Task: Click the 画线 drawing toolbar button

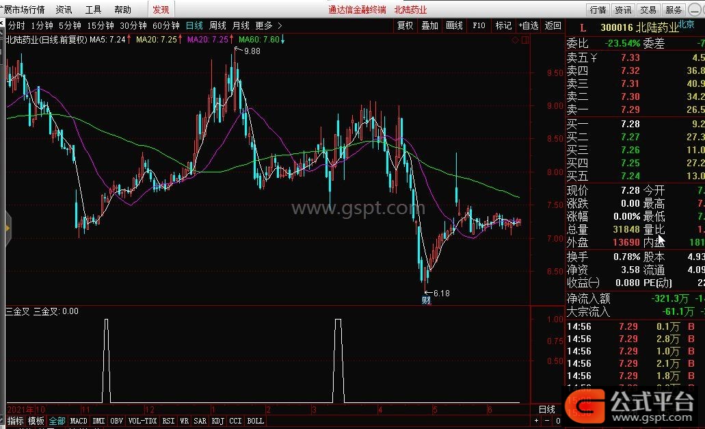Action: click(454, 25)
